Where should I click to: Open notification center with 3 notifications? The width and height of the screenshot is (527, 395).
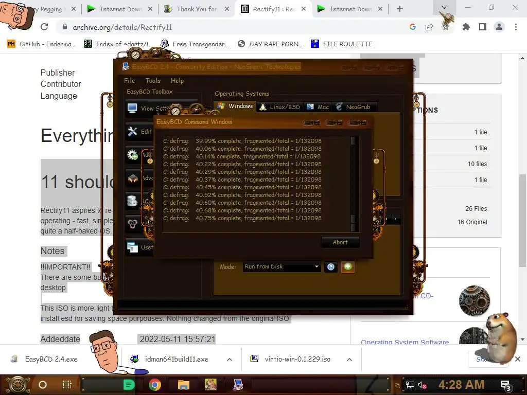coord(505,385)
